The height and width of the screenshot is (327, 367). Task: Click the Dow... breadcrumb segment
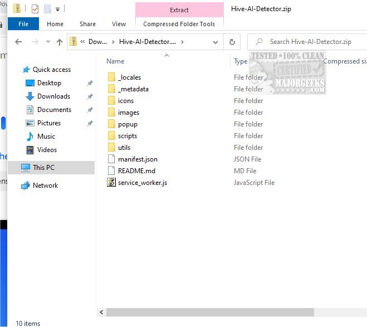(x=97, y=42)
